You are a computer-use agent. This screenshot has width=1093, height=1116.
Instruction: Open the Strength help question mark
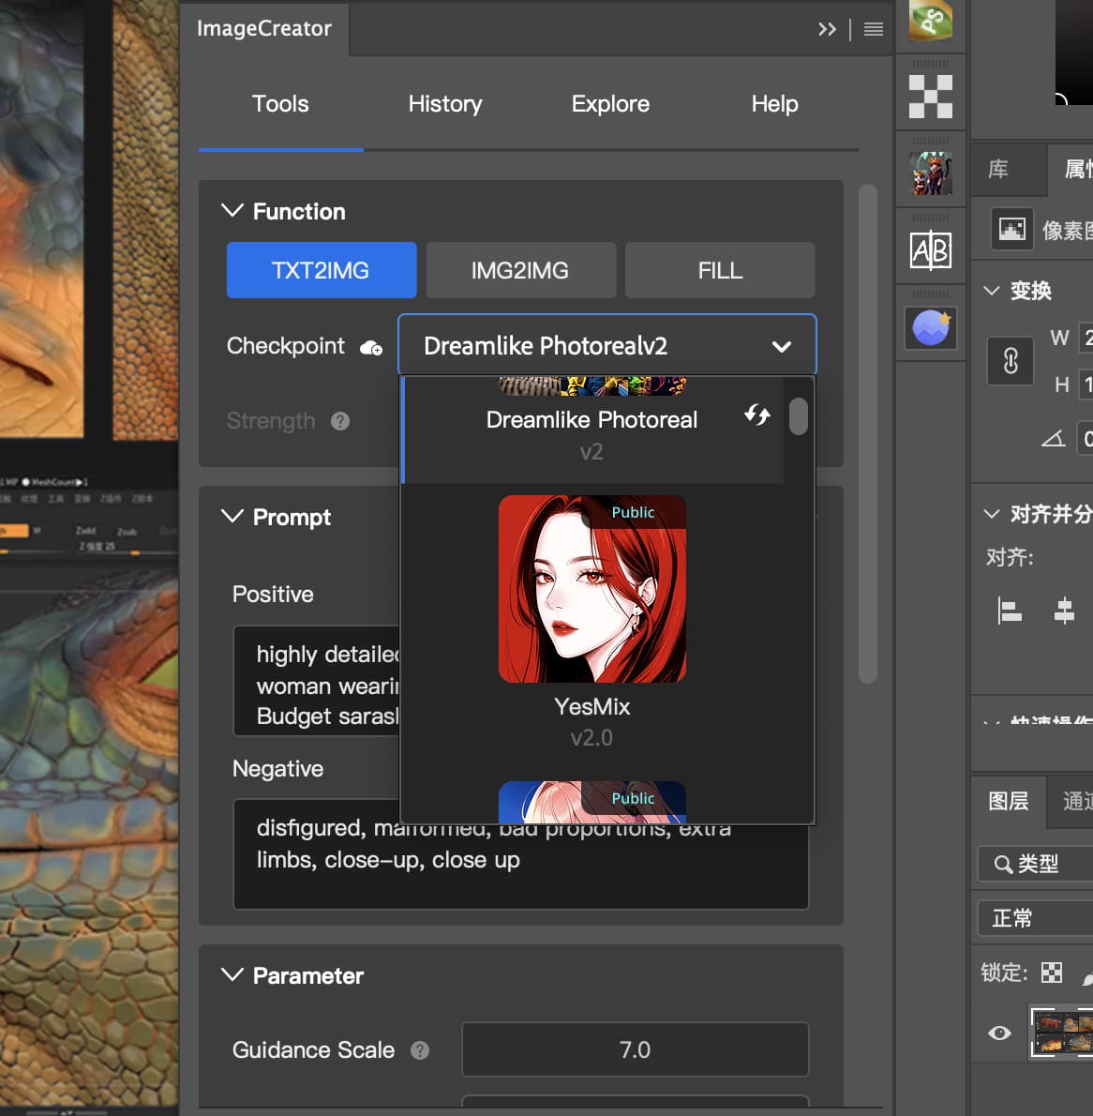(340, 421)
